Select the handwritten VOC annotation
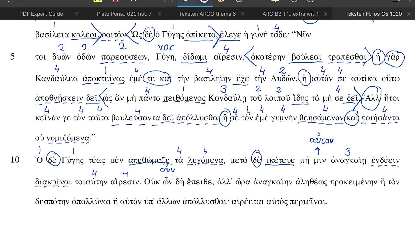415x233 pixels. (166, 48)
